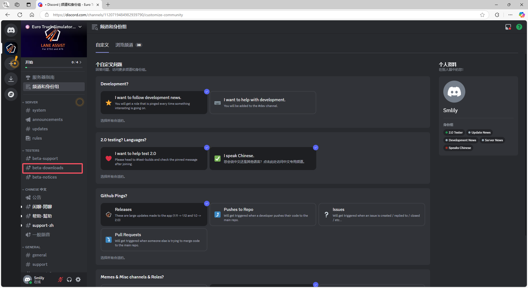
Task: Toggle 'I speak Chinese' option
Action: pyautogui.click(x=263, y=159)
